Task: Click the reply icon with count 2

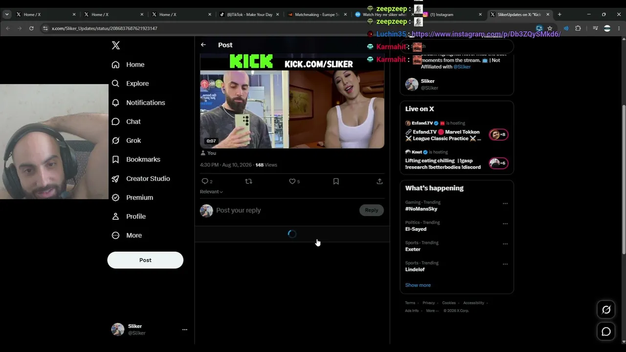Action: [207, 181]
